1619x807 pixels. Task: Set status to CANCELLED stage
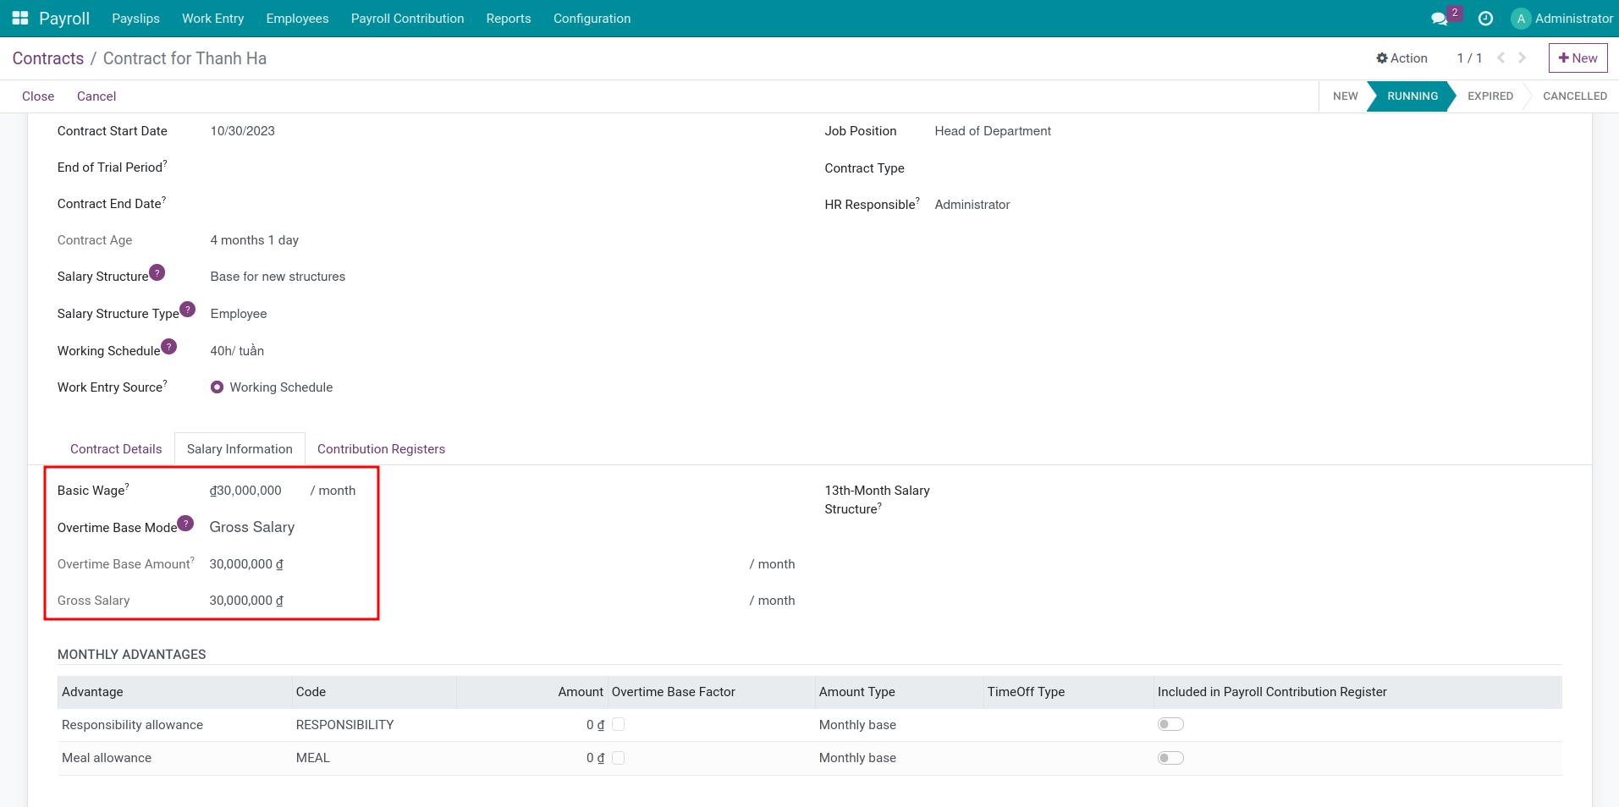[1574, 96]
